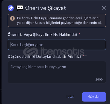Click the sensitive information warning banner
The width and height of the screenshot is (110, 104).
coord(57,21)
